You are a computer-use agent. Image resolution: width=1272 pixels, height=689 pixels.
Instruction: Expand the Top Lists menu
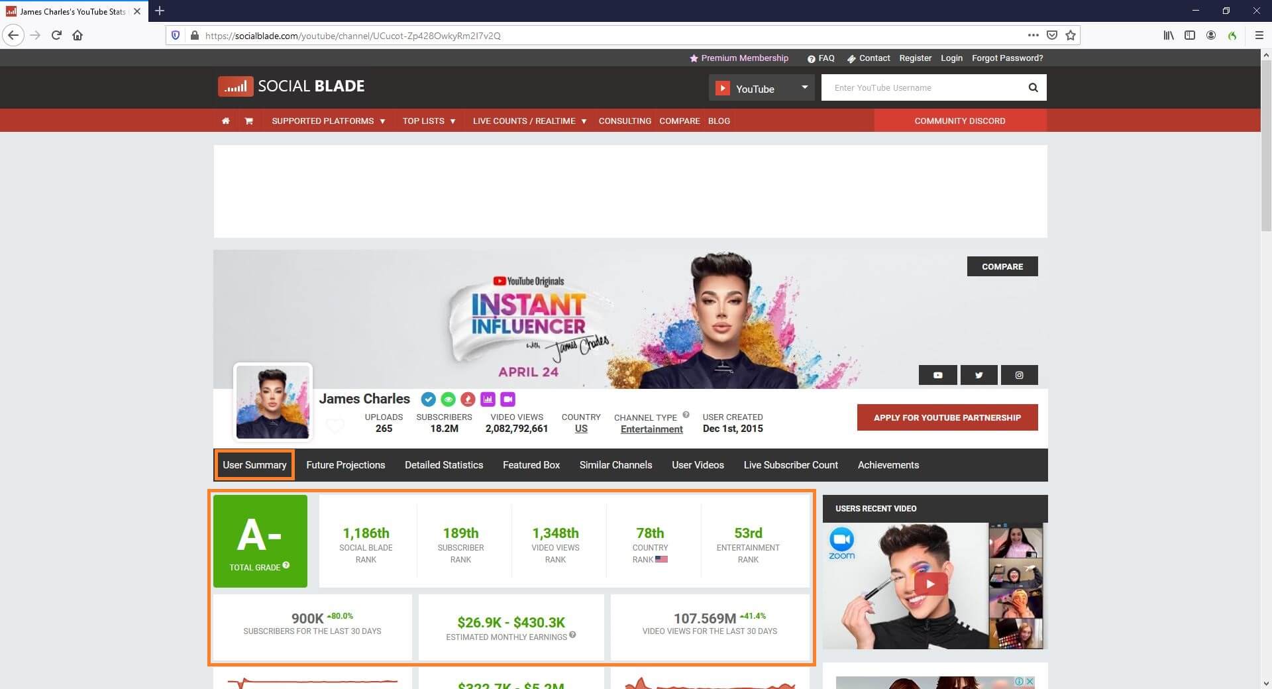pos(429,121)
